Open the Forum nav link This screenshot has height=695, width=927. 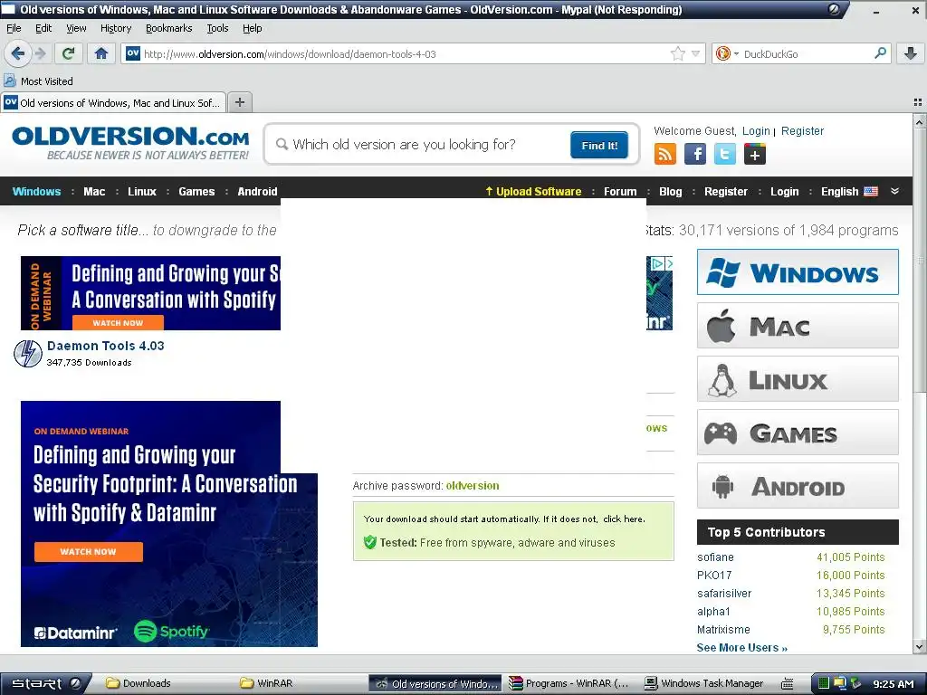coord(620,191)
